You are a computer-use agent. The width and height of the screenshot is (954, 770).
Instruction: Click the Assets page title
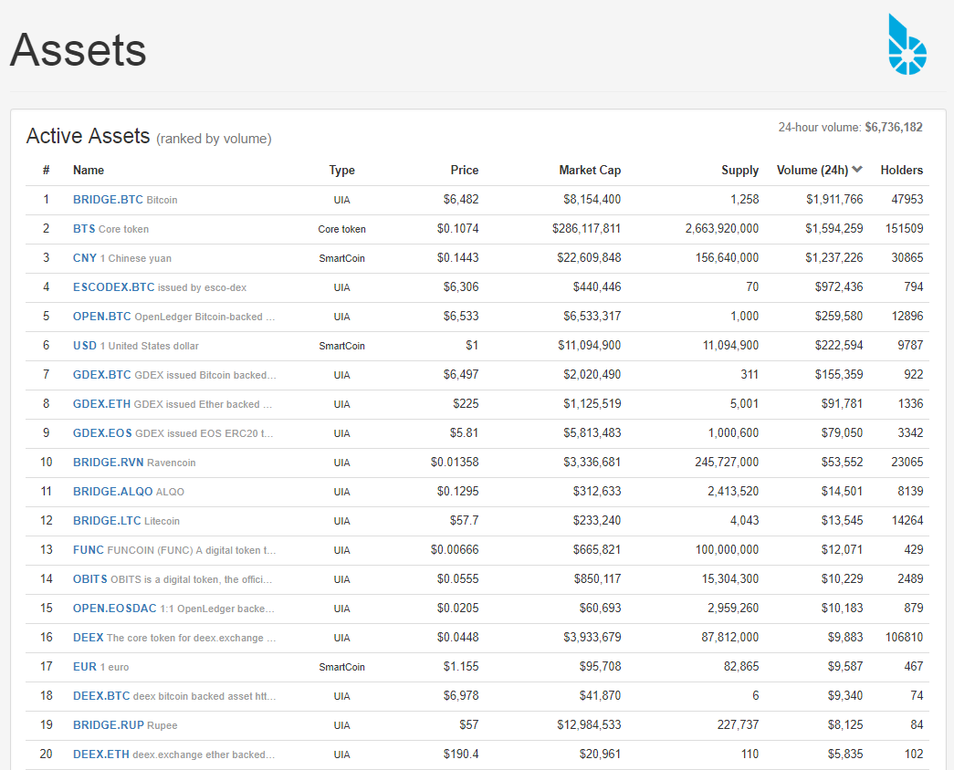(x=79, y=50)
